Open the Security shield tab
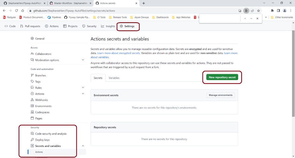The image size is (295, 158). click(89, 26)
